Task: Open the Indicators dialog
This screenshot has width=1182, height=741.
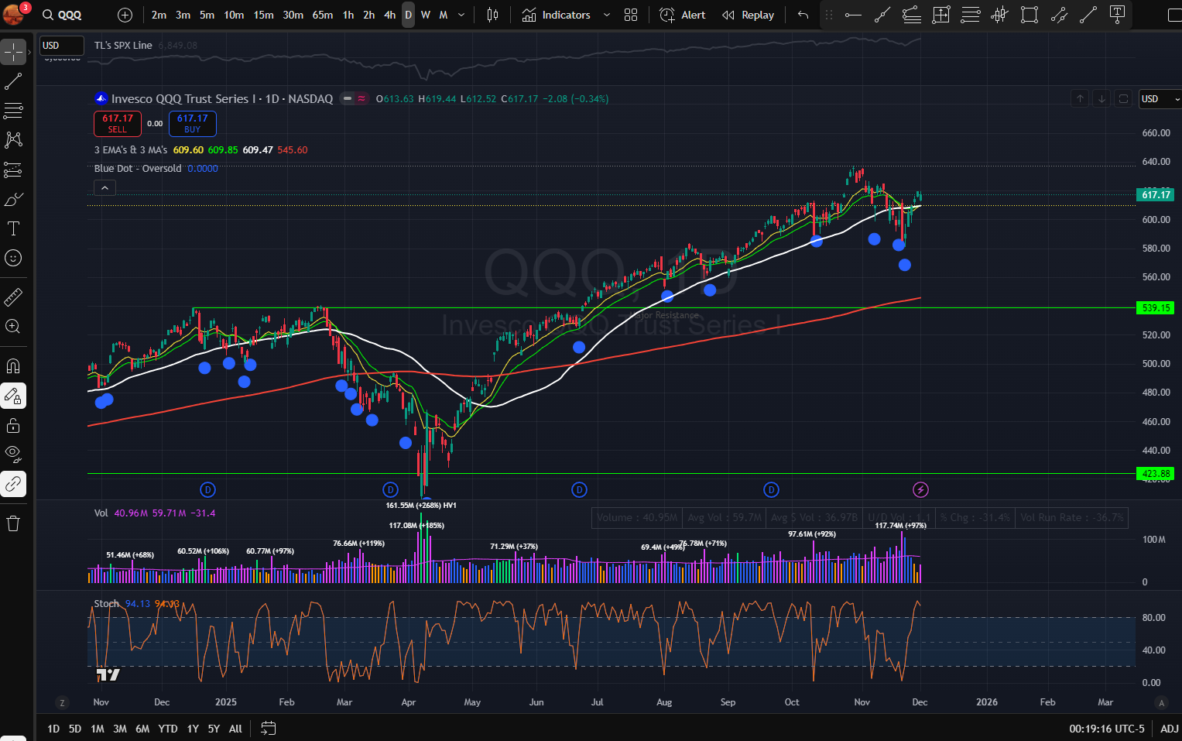Action: pos(557,15)
